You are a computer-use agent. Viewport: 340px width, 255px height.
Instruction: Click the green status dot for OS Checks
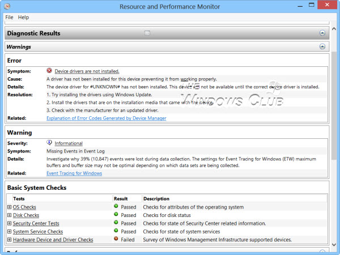116,206
